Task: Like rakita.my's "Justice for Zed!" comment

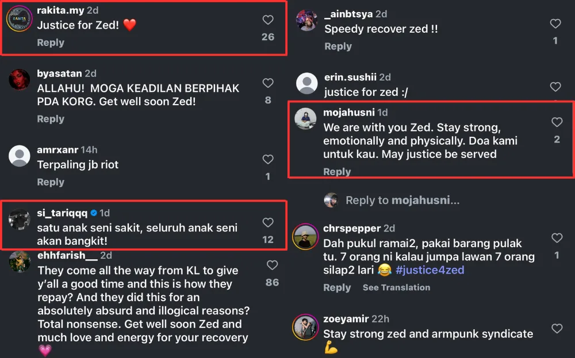Action: click(268, 20)
